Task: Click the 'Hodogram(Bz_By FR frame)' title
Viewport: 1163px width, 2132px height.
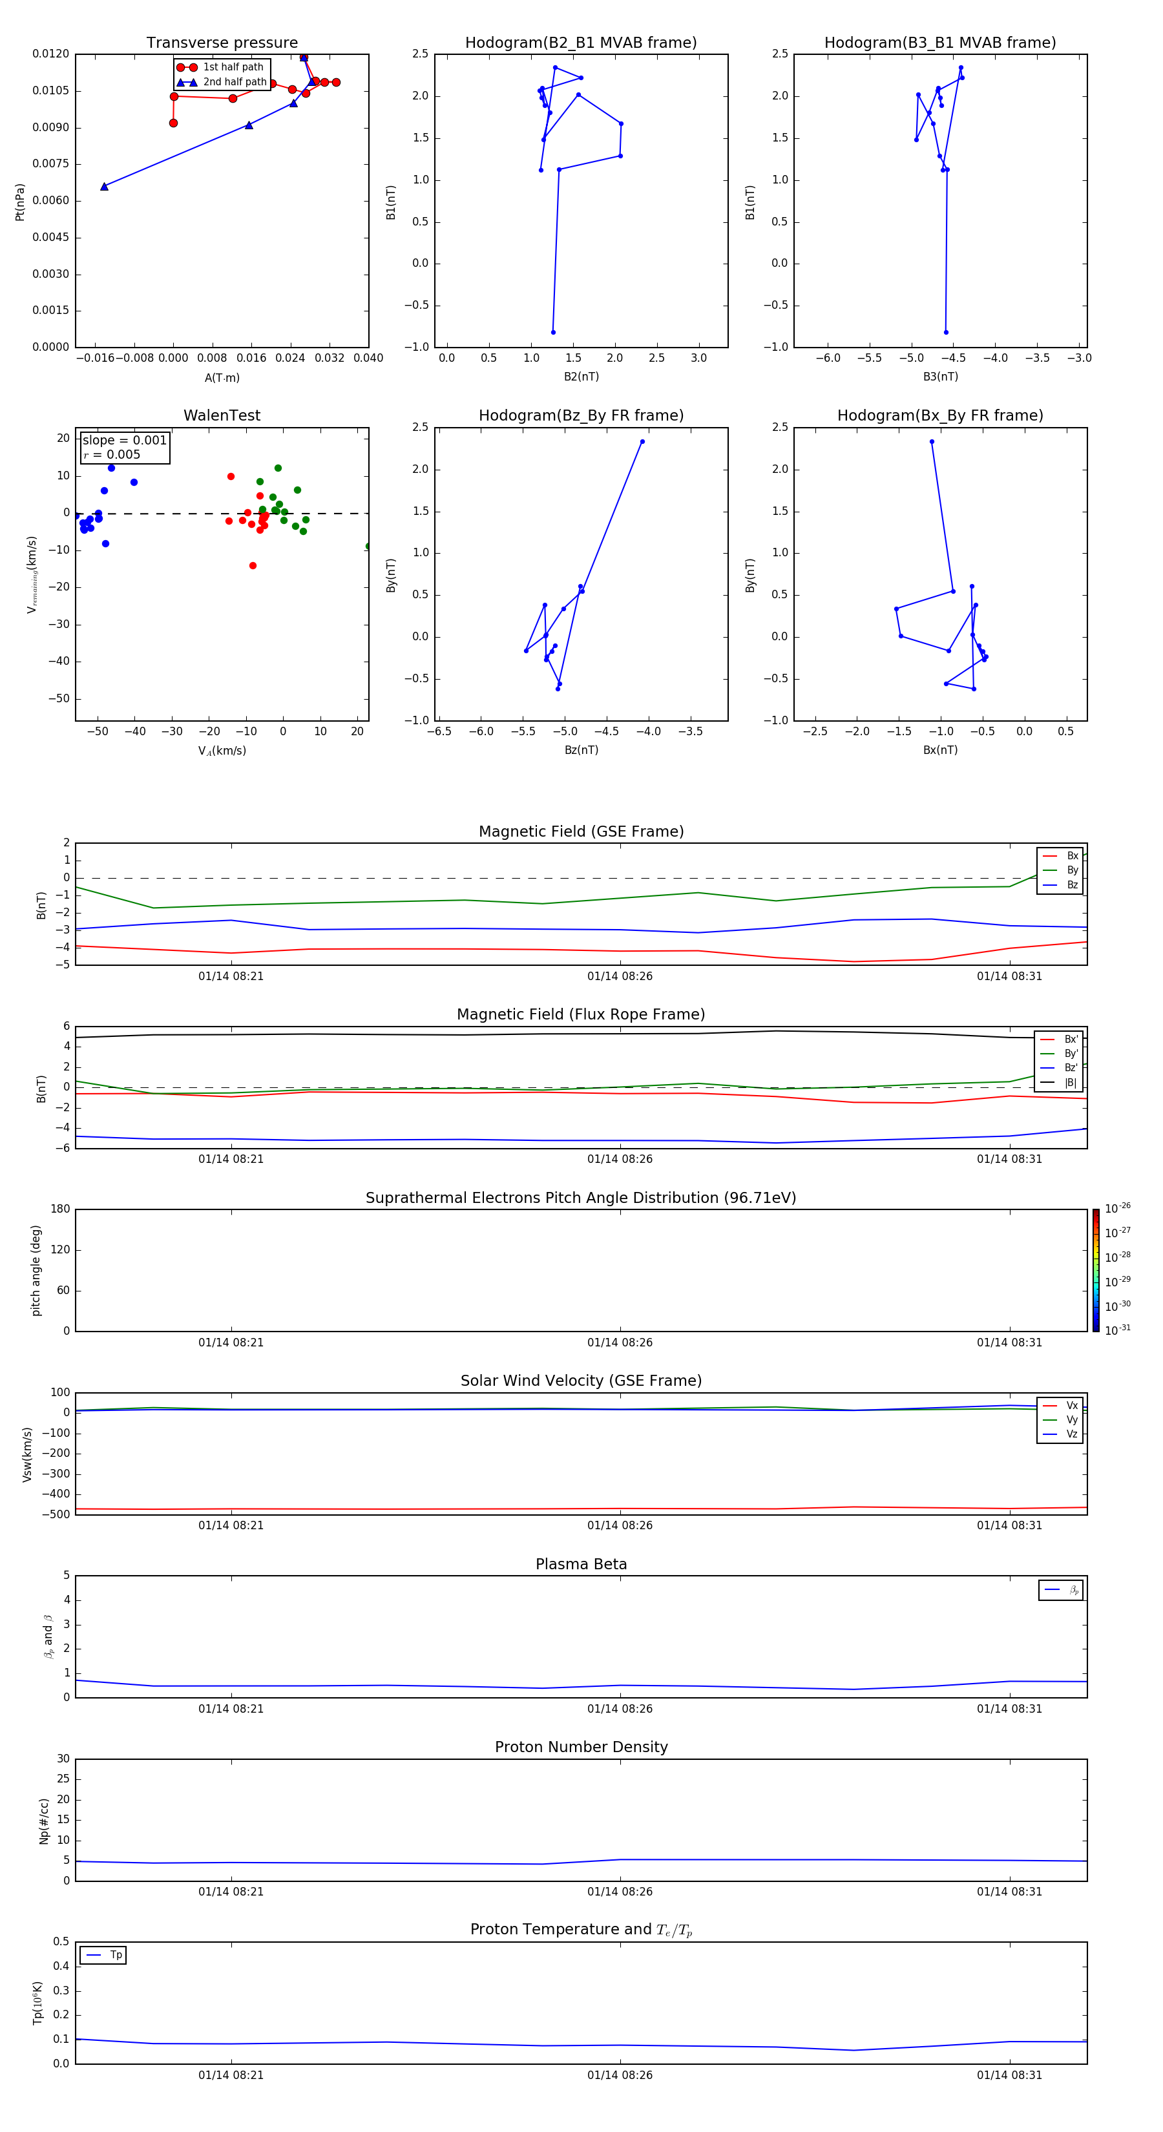Action: pos(581,415)
